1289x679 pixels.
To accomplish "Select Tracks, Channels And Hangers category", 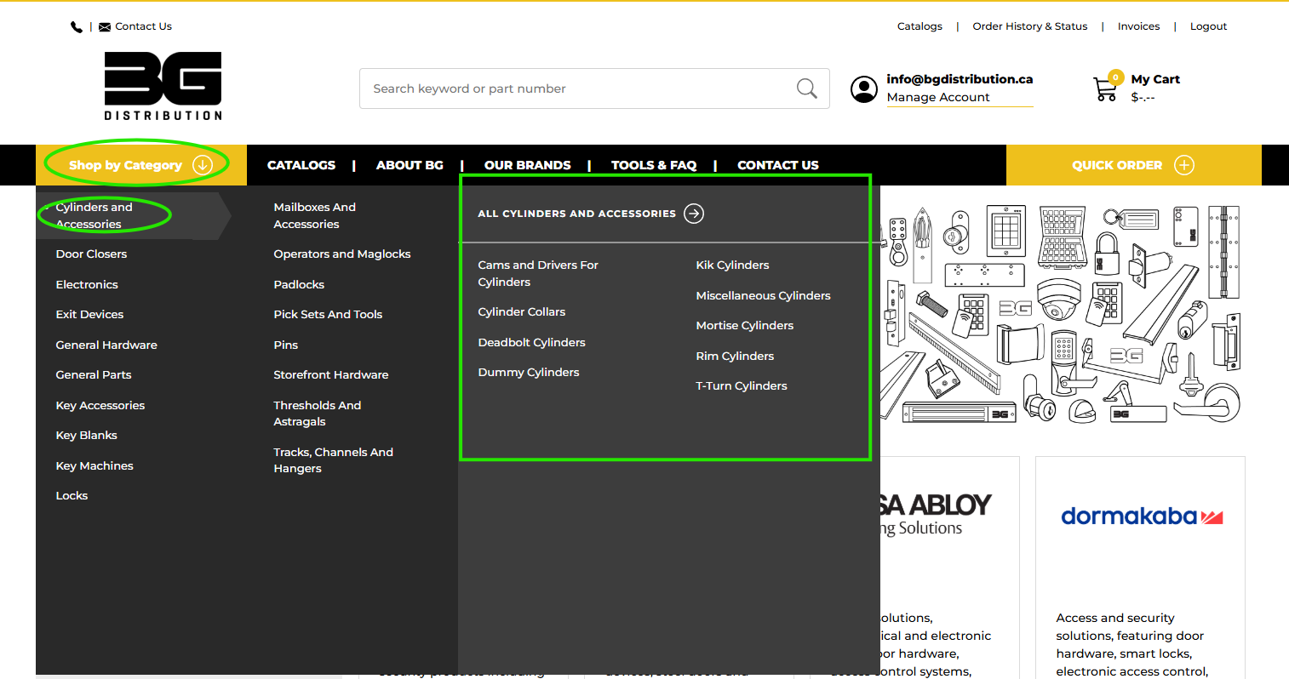I will (334, 460).
